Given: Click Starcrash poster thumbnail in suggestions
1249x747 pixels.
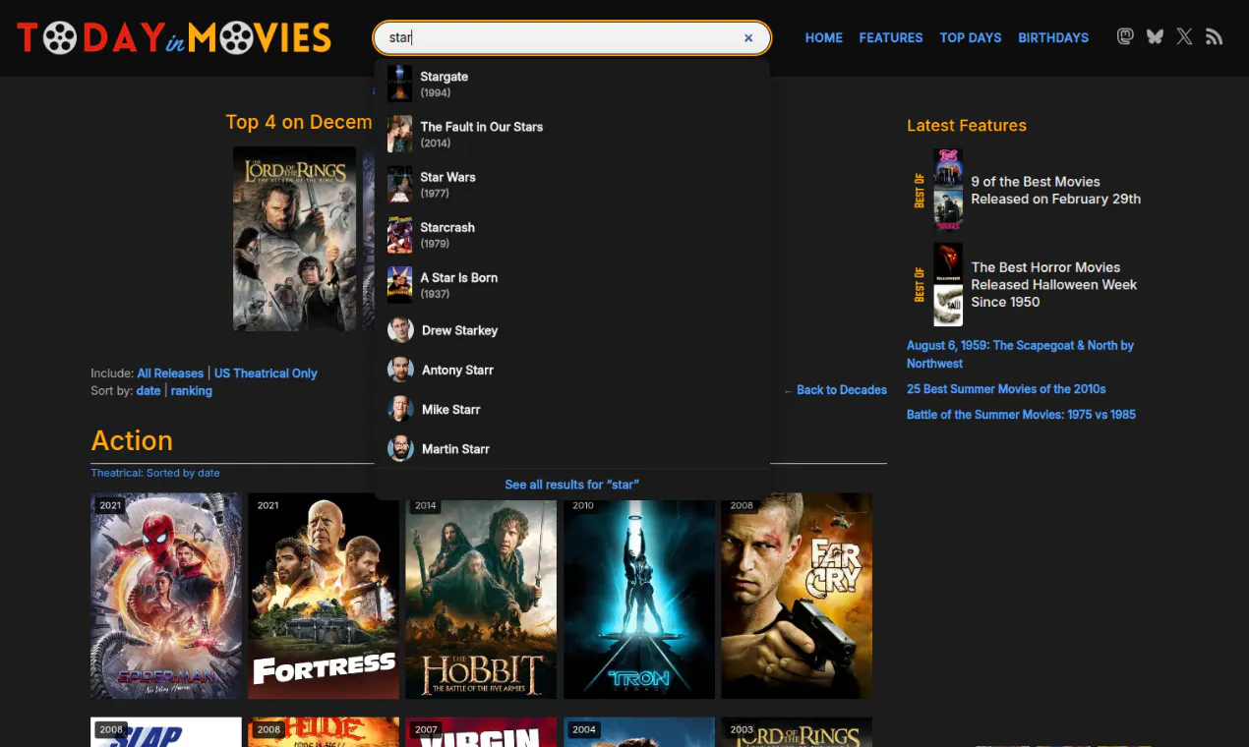Looking at the screenshot, I should 399,235.
